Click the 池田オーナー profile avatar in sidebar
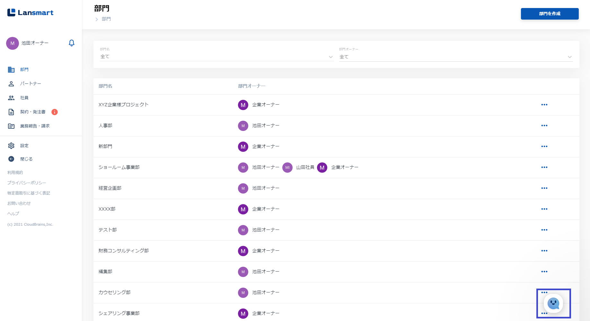Viewport: 590px width, 321px height. click(x=13, y=43)
